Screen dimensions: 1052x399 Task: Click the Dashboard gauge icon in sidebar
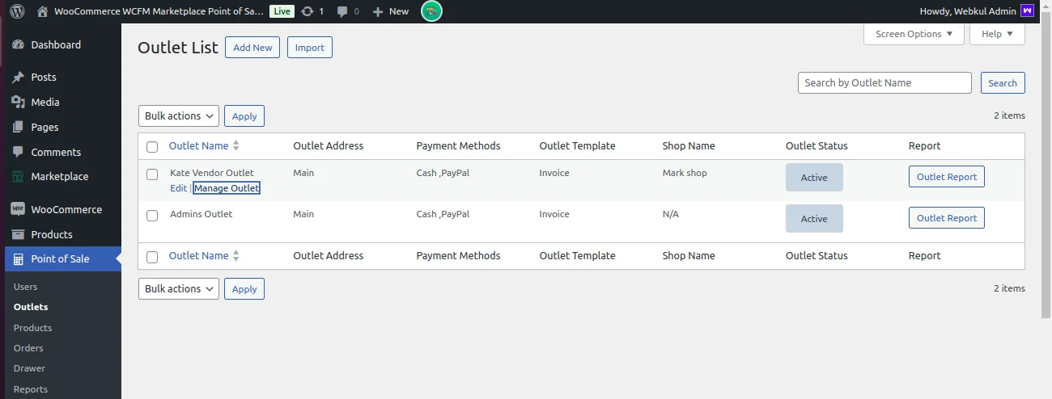19,45
